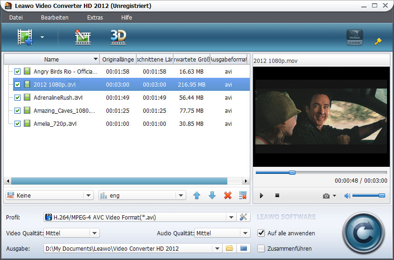Click the key registration icon
The image size is (394, 260).
(378, 41)
